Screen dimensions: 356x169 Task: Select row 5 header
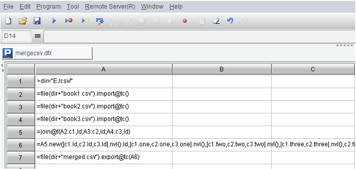pos(21,131)
